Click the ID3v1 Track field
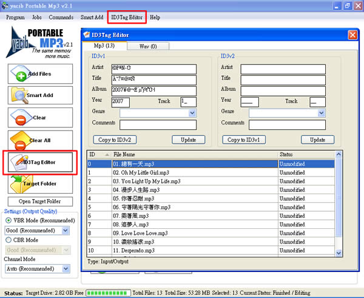The image size is (364, 298). [x=188, y=102]
